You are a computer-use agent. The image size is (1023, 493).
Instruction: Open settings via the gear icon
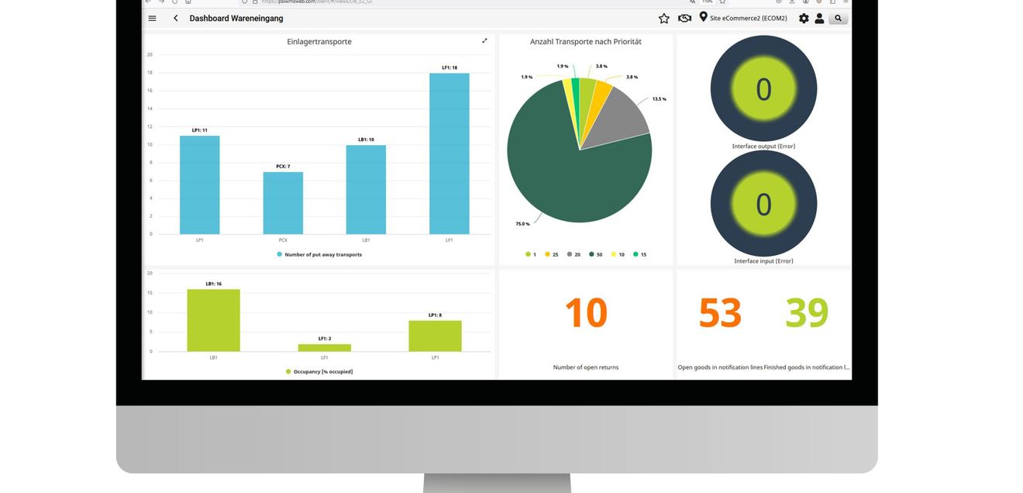tap(804, 18)
